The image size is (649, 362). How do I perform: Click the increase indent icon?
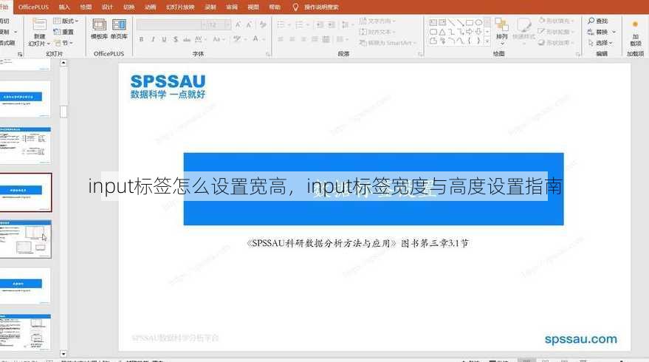pyautogui.click(x=331, y=25)
